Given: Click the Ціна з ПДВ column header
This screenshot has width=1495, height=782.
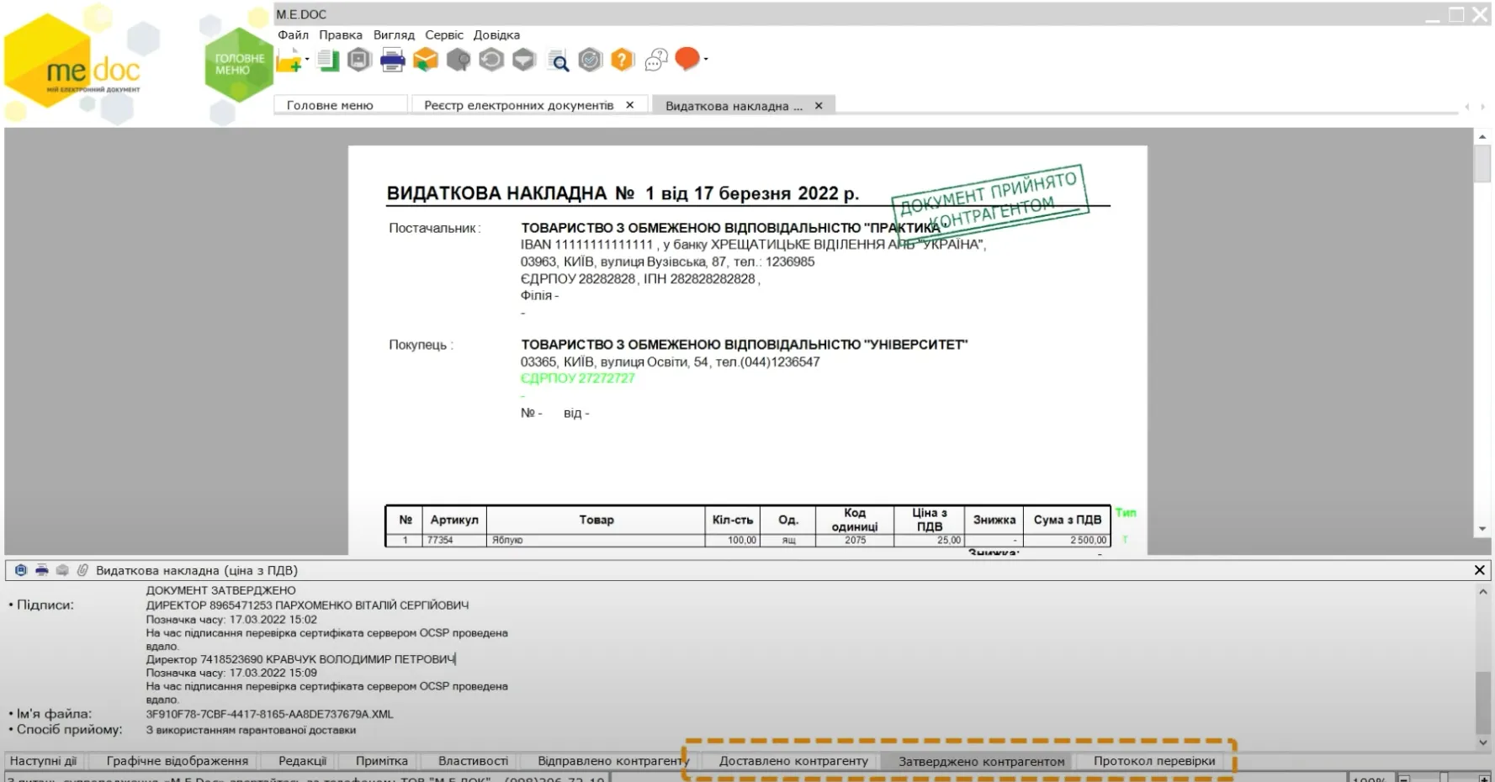Looking at the screenshot, I should [x=929, y=520].
